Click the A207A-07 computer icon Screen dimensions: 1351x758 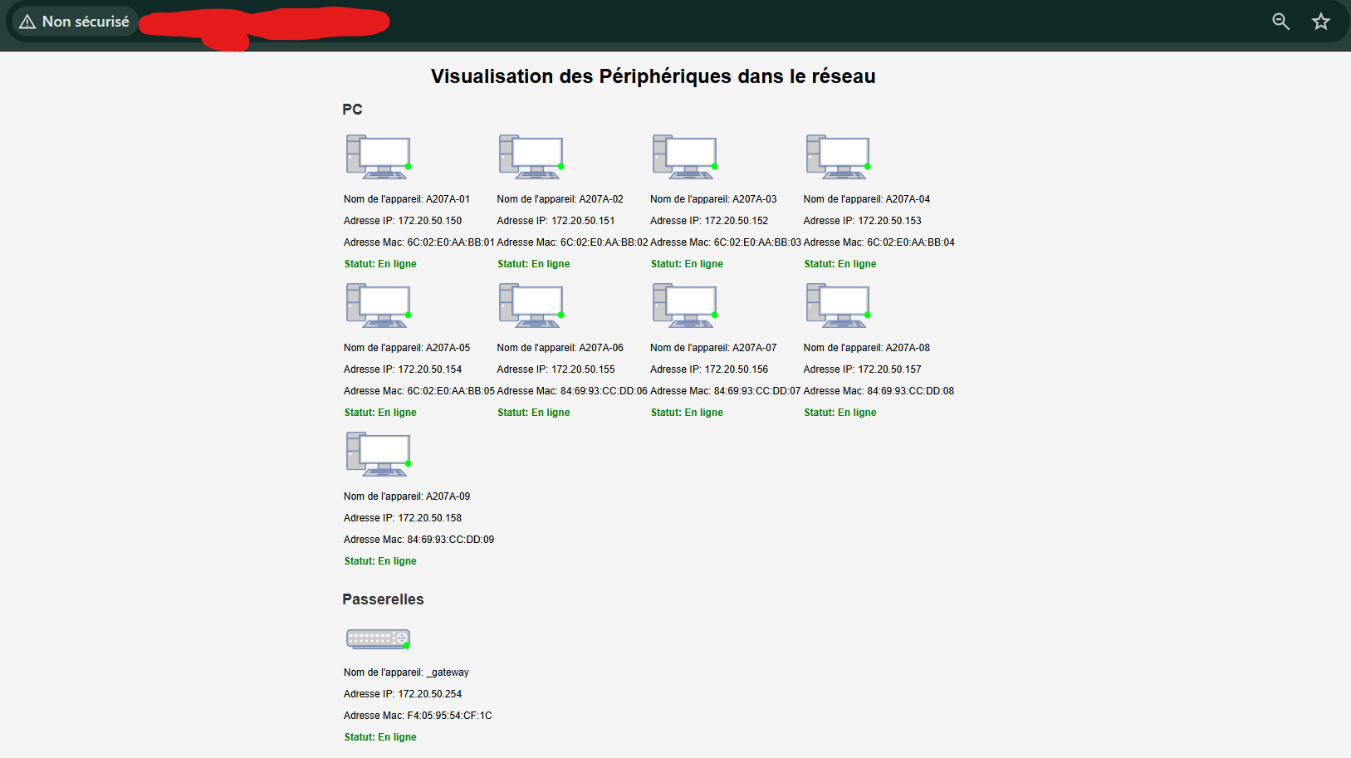(x=685, y=306)
